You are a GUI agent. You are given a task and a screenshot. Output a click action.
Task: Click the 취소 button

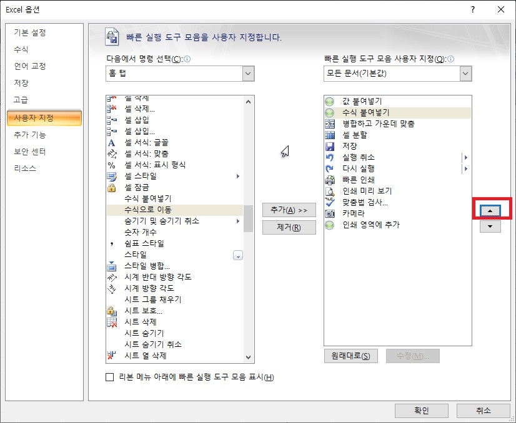click(x=484, y=411)
